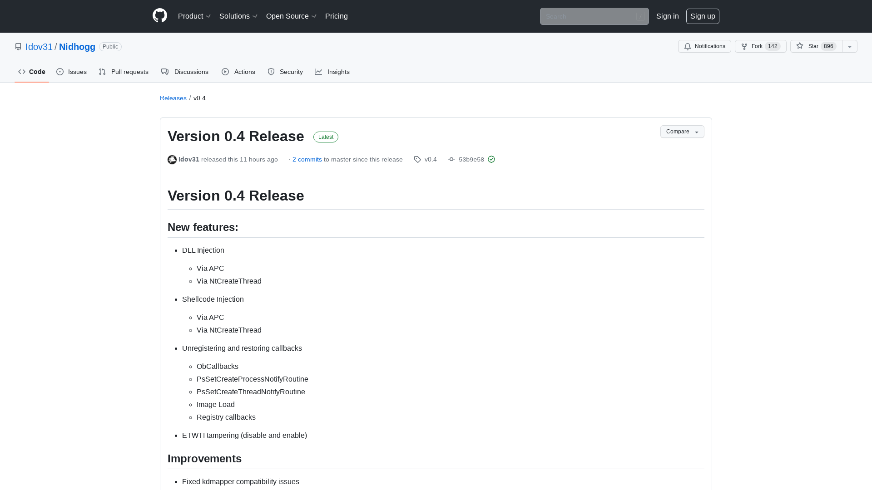The height and width of the screenshot is (490, 872).
Task: Open the Idov31 owner profile link
Action: tap(39, 47)
